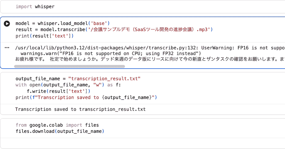The height and width of the screenshot is (155, 285).
Task: Click the UserWarning FP16 output line
Action: 150,48
